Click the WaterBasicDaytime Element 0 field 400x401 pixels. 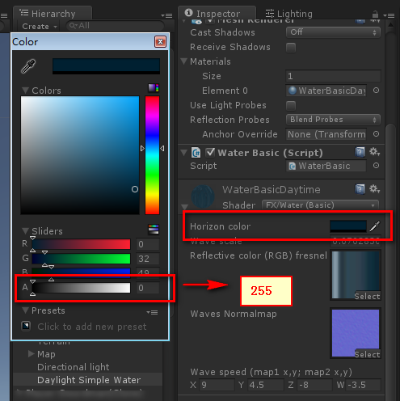pyautogui.click(x=326, y=91)
